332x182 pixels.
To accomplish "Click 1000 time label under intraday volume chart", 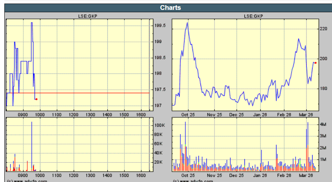I will (40, 175).
